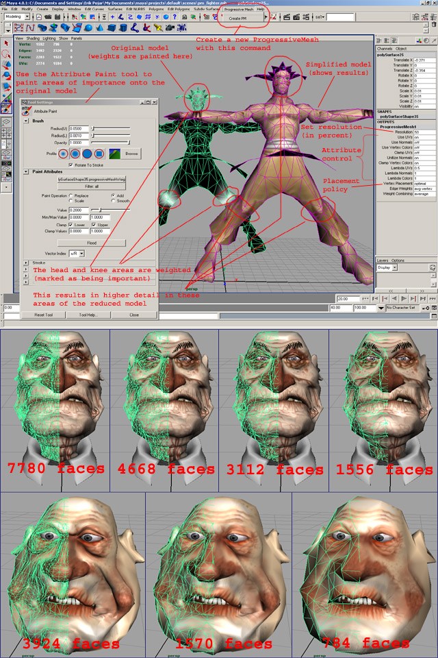Click the render clapperboard icon
This screenshot has height=658, width=438.
click(287, 17)
